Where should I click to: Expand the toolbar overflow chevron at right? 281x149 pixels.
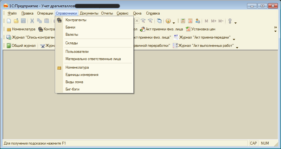(x=275, y=28)
